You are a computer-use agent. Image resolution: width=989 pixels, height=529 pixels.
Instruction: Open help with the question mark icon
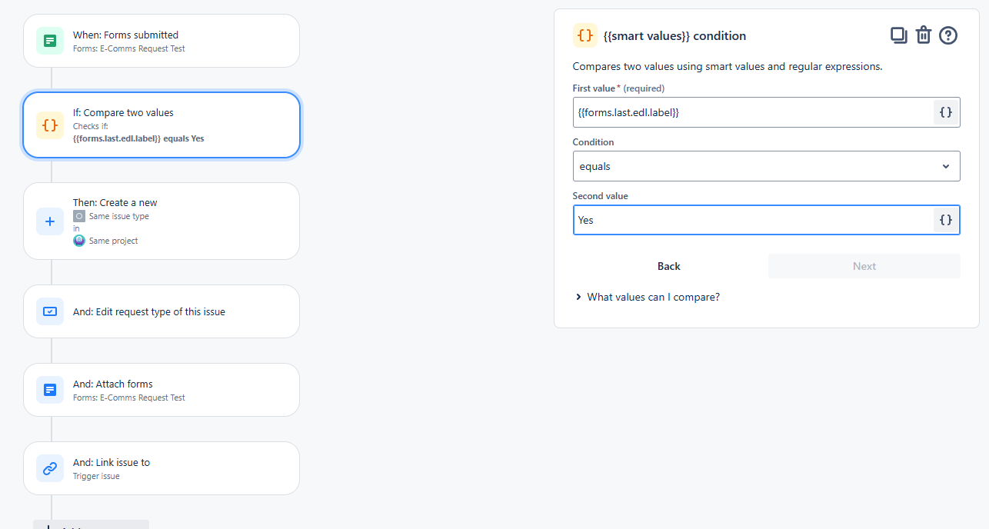pyautogui.click(x=948, y=35)
